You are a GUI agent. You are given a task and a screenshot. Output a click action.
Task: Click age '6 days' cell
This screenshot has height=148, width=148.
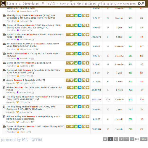[x=119, y=37]
